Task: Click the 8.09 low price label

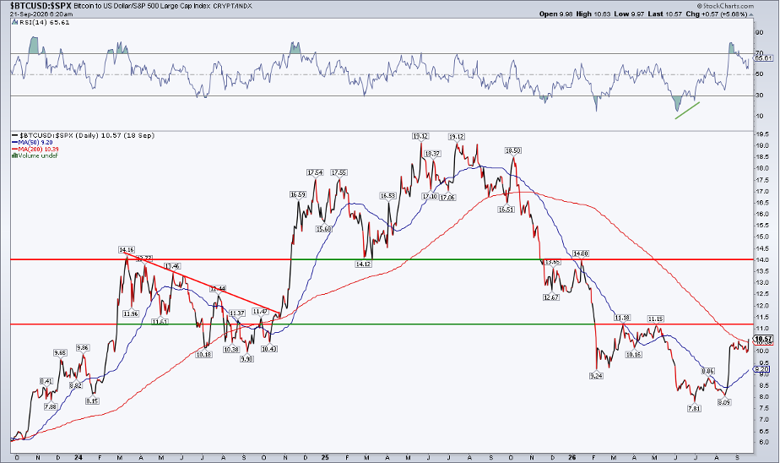Action: (x=723, y=402)
